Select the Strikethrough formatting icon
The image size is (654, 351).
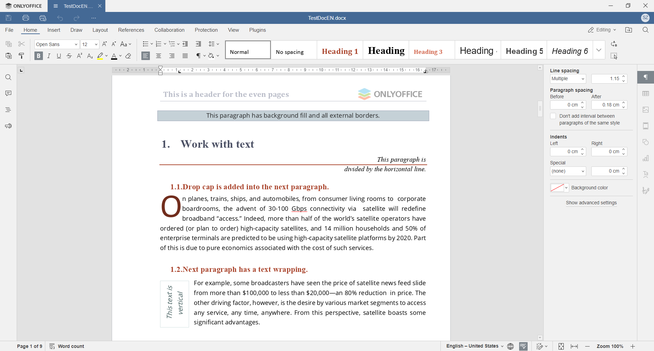tap(69, 56)
